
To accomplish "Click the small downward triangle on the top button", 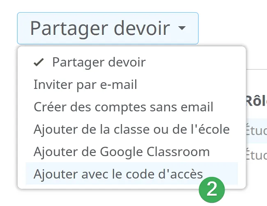I will pos(182,28).
